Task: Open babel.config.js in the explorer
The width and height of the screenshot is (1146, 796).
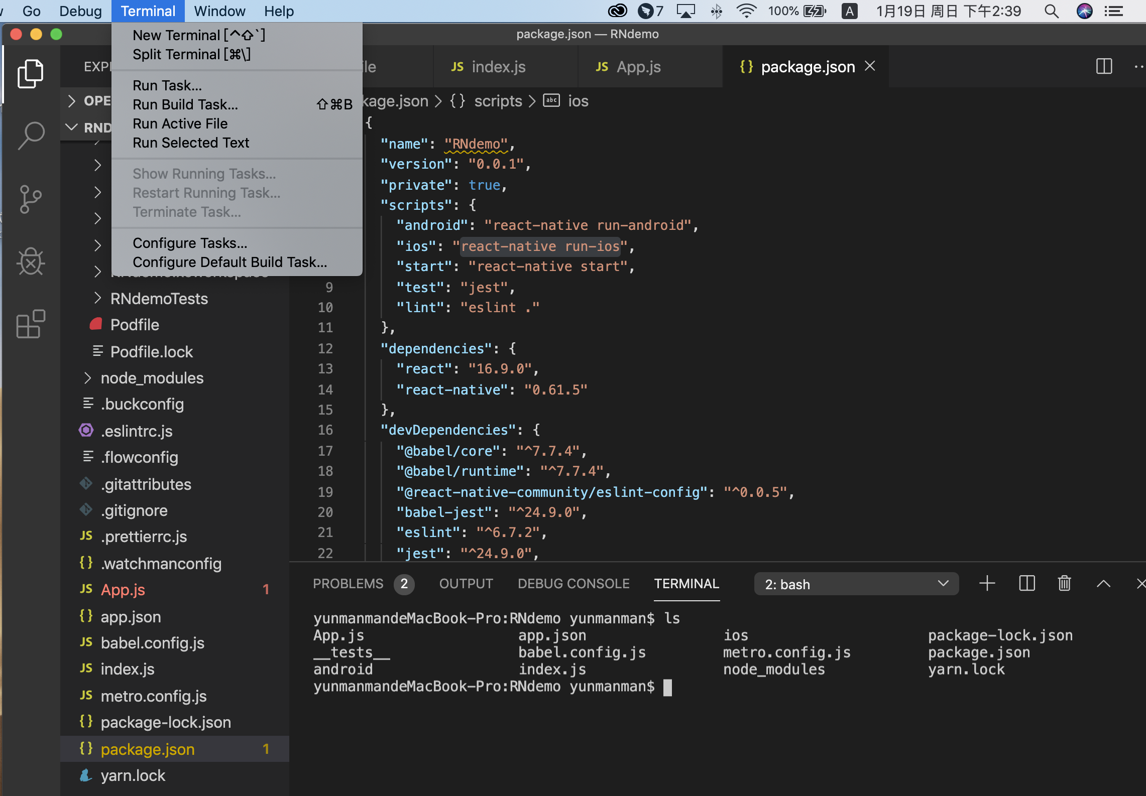Action: coord(174,643)
